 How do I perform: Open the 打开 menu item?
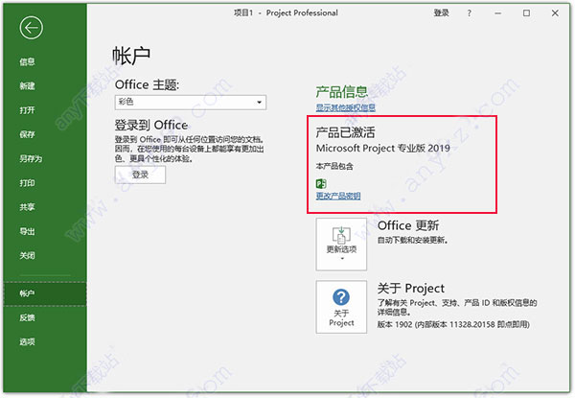tap(27, 110)
